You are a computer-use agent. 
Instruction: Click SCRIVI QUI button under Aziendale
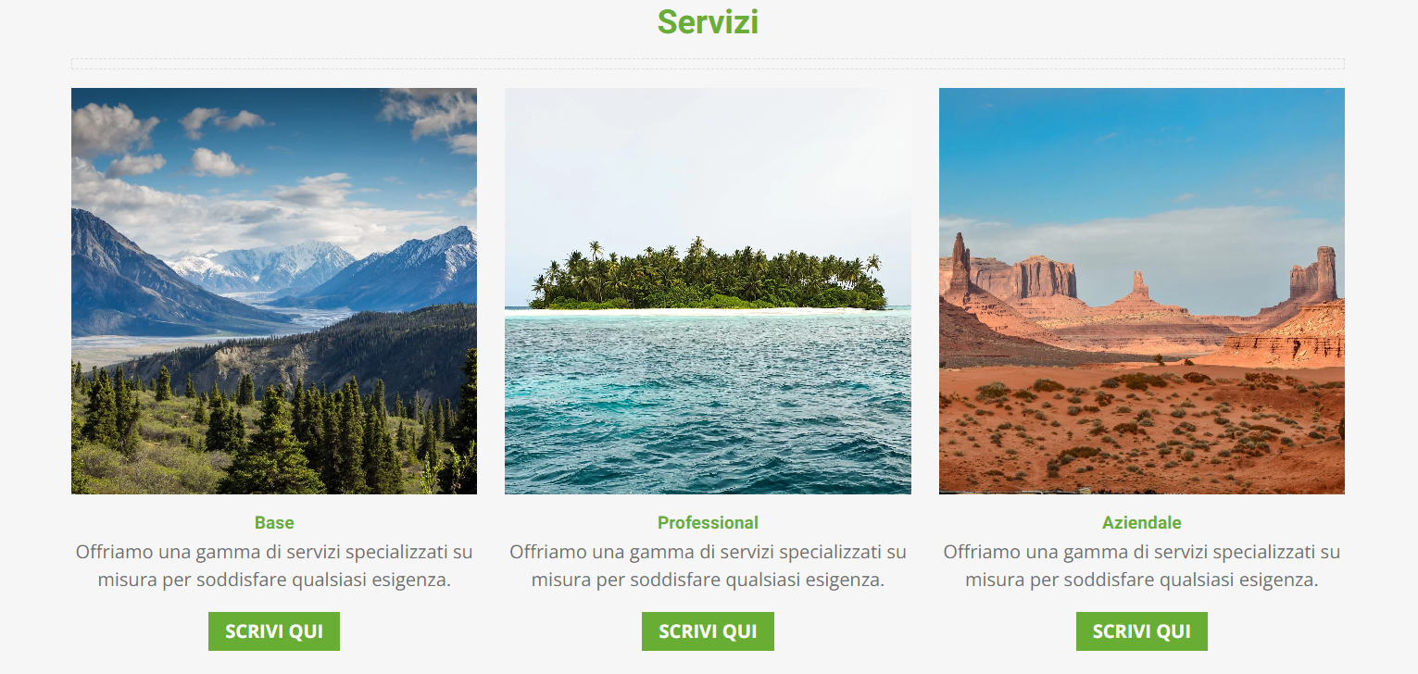click(1142, 631)
